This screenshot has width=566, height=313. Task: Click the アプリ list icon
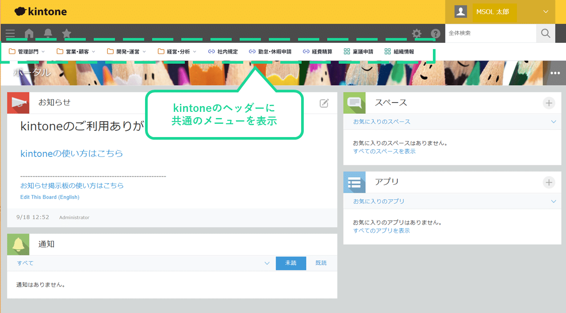[355, 182]
